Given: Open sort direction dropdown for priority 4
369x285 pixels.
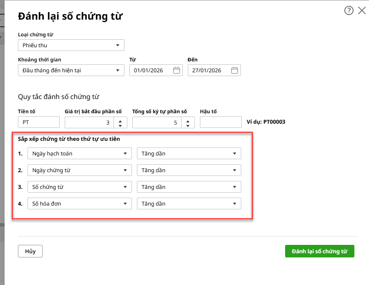Looking at the screenshot, I should [x=189, y=204].
